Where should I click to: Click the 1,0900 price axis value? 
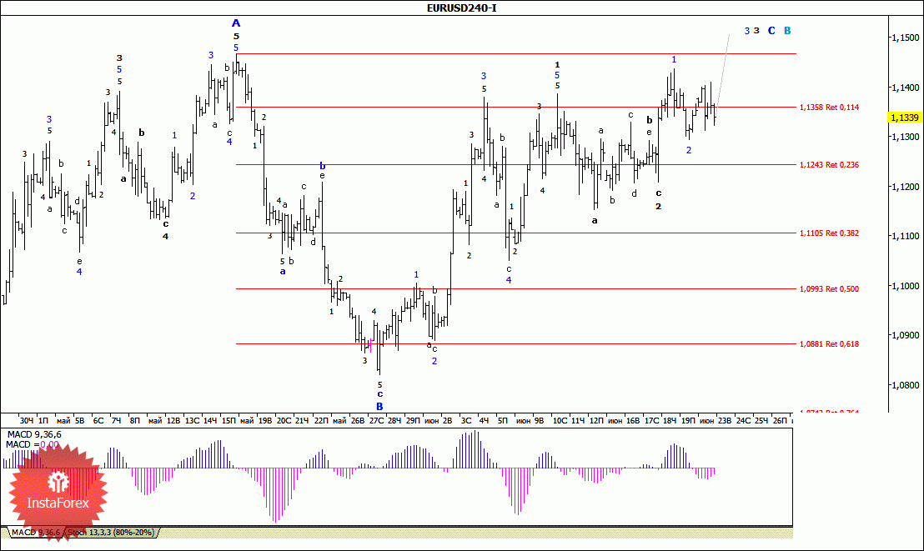[905, 335]
